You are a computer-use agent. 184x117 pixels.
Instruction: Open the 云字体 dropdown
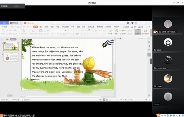tap(119, 39)
